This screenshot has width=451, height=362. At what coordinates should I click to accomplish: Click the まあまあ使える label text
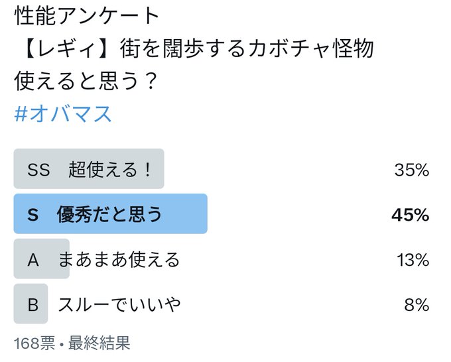pyautogui.click(x=119, y=260)
